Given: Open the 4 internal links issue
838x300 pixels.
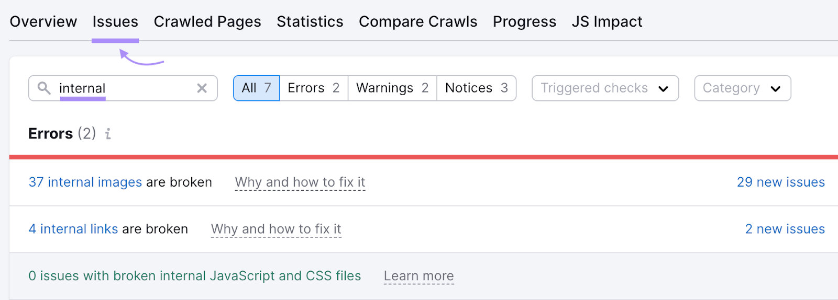Looking at the screenshot, I should click(73, 229).
